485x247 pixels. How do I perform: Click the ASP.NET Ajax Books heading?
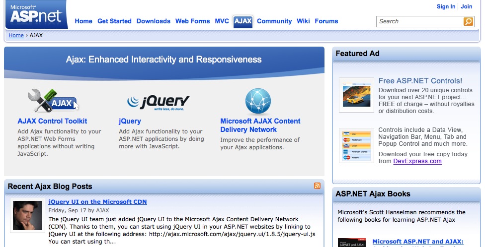point(373,194)
